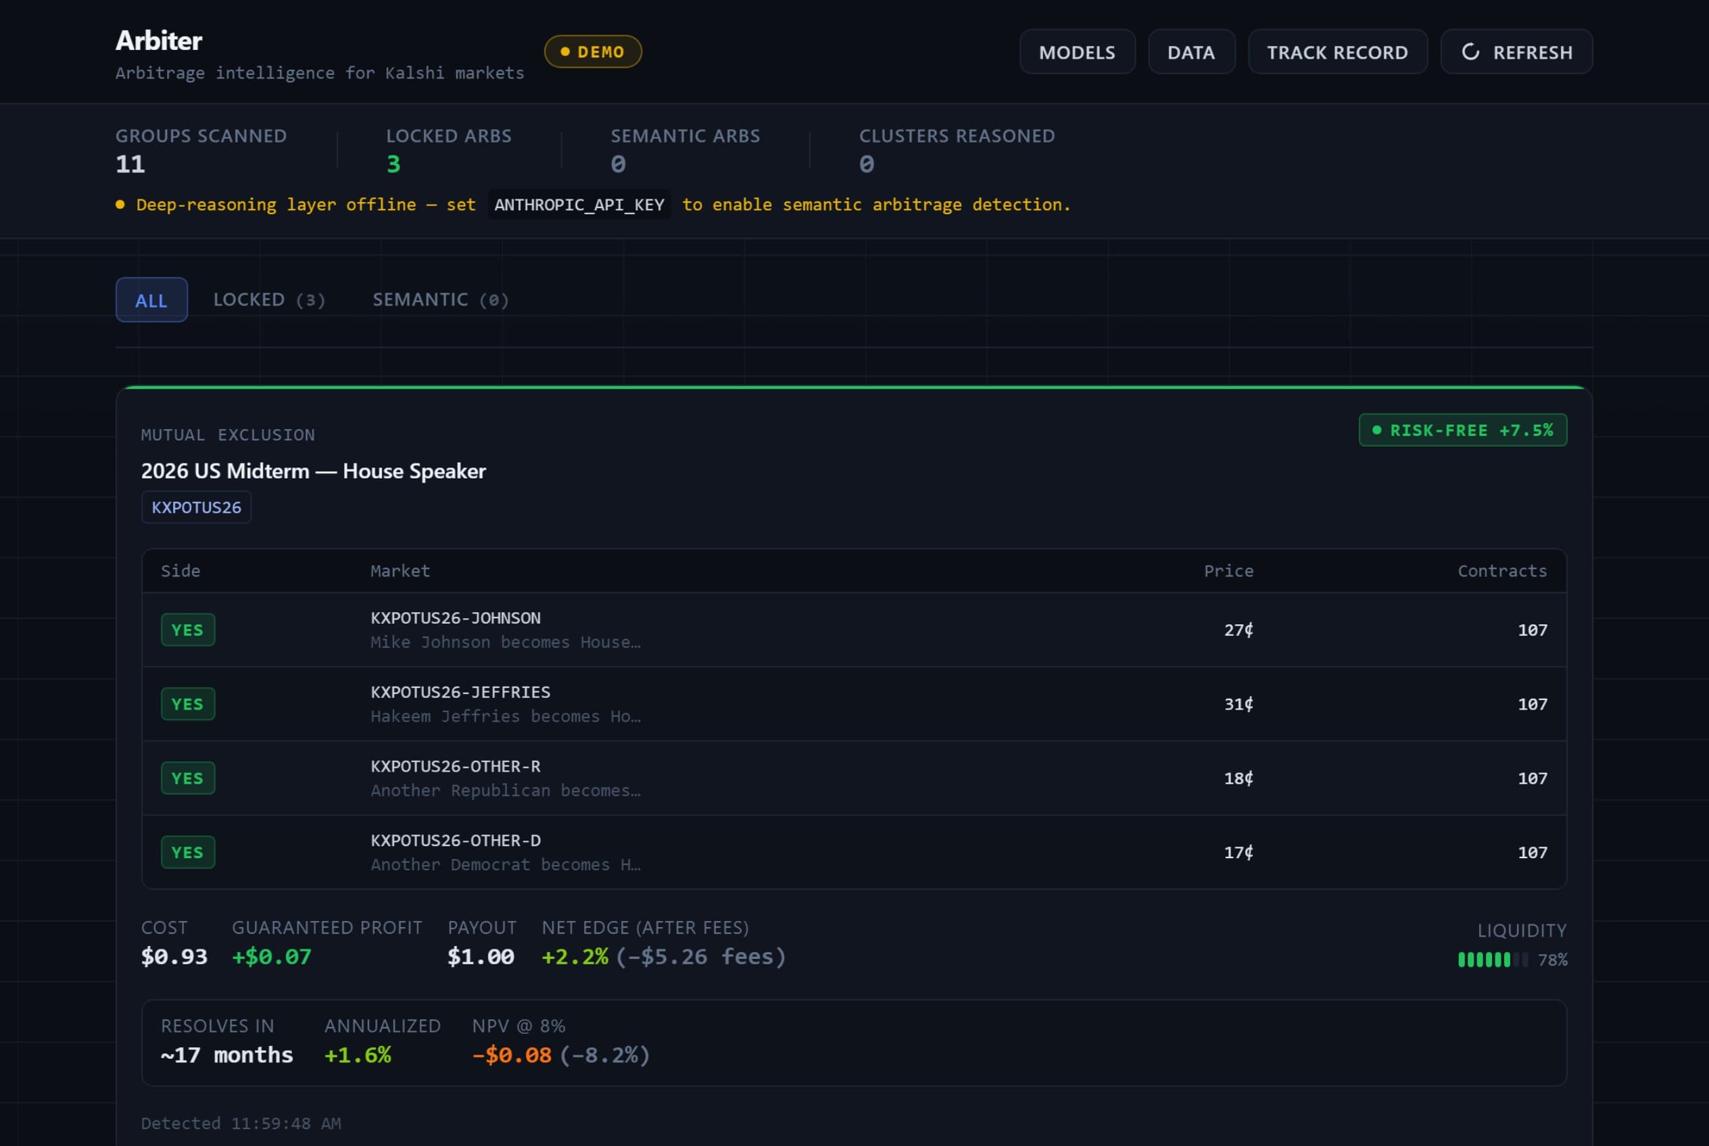Click the Market column header
The height and width of the screenshot is (1146, 1709).
400,571
